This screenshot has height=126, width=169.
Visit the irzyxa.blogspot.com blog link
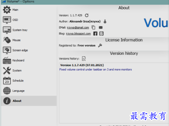78,34
